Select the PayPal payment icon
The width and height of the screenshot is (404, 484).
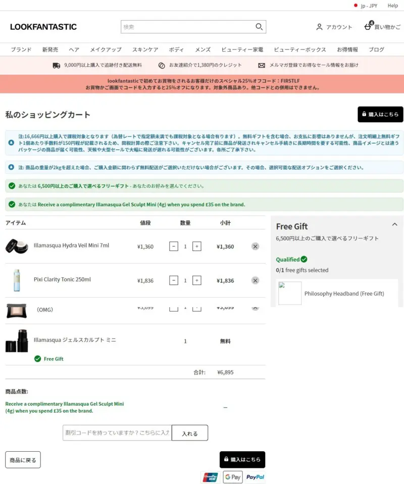click(255, 476)
